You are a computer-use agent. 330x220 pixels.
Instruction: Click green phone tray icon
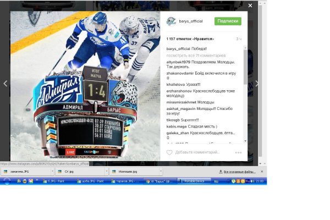point(233,181)
